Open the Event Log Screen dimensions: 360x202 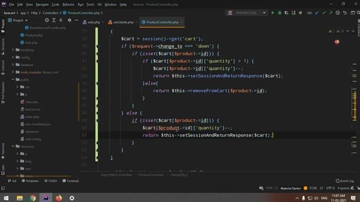pyautogui.click(x=345, y=181)
